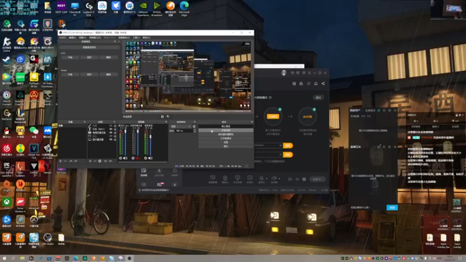Viewport: 466px width, 262px height.
Task: Open the gear settings of the muted mixer channel
Action: [x=133, y=158]
